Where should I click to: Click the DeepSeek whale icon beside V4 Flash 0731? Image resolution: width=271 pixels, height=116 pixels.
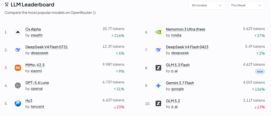click(x=18, y=50)
